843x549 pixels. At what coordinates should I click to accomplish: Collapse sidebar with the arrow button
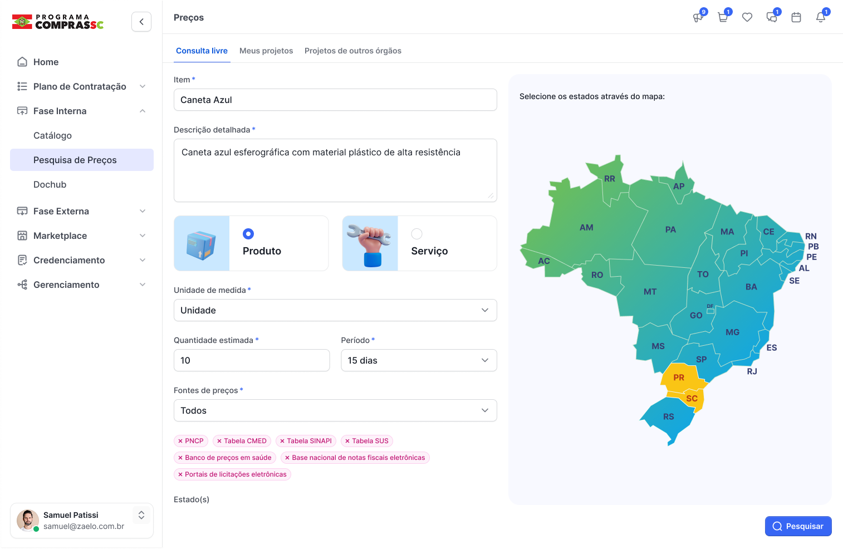coord(141,22)
